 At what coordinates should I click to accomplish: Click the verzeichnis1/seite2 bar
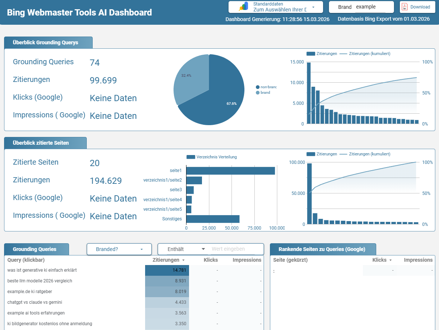[x=194, y=180]
